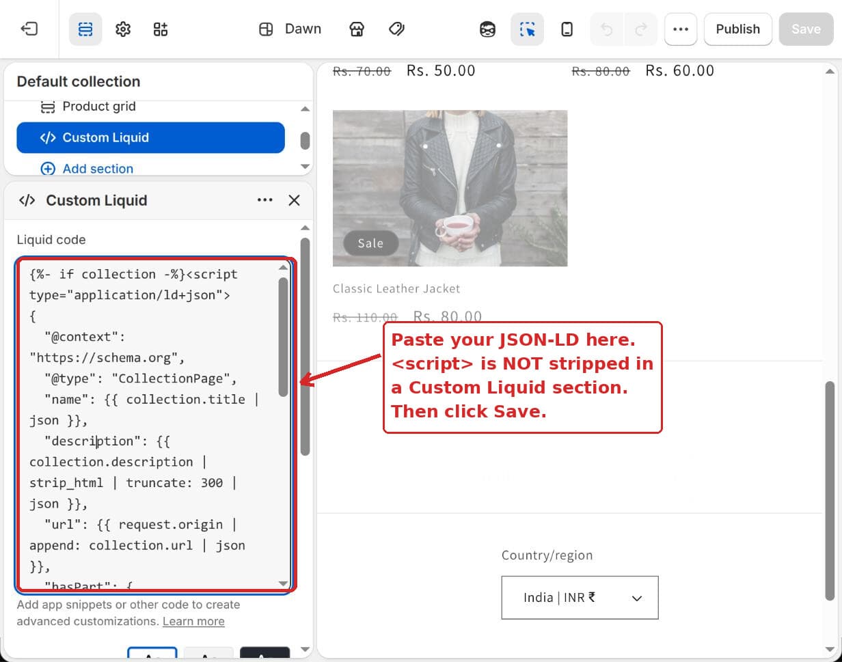Click Liquid code field scroll down arrow
Viewport: 842px width, 662px height.
283,583
